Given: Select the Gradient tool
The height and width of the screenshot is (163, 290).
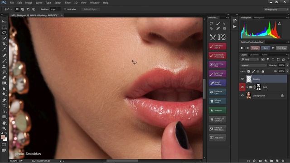Looking at the screenshot, I should coord(4,83).
